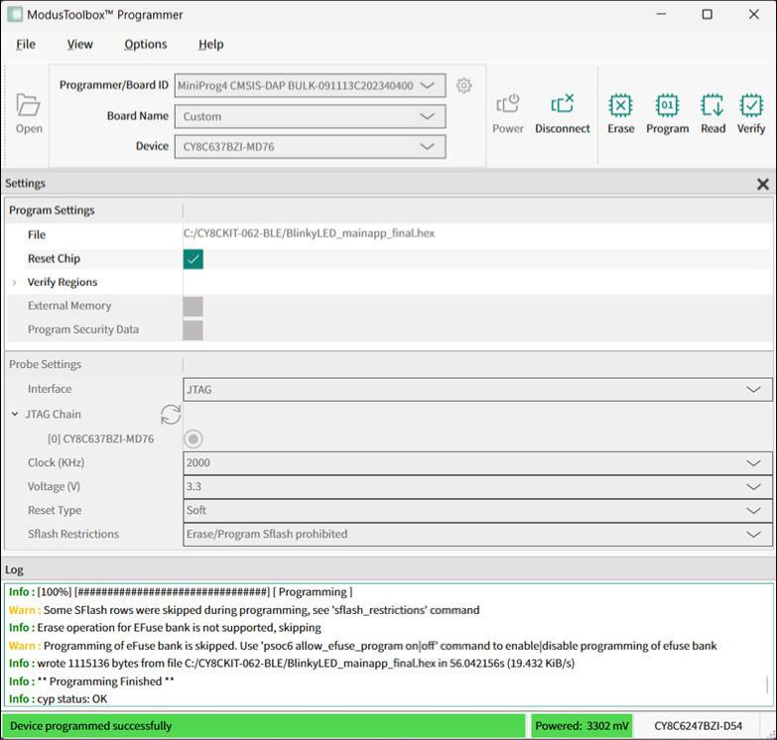The height and width of the screenshot is (740, 777).
Task: Toggle the Power button
Action: 507,113
